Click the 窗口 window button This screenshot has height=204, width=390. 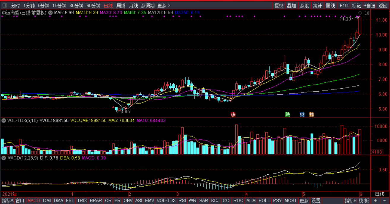[20, 201]
